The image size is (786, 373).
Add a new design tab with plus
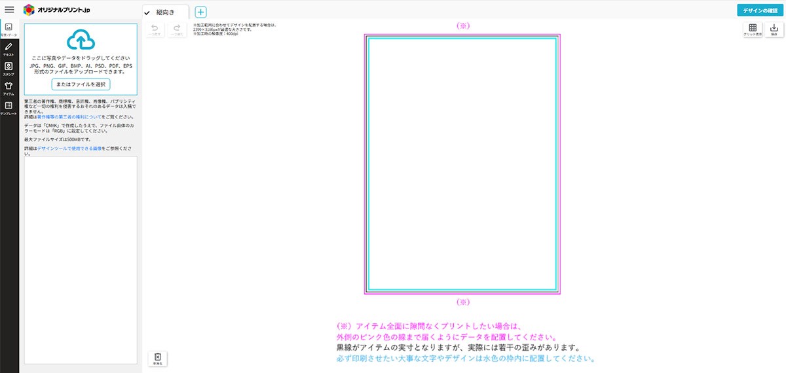(201, 12)
